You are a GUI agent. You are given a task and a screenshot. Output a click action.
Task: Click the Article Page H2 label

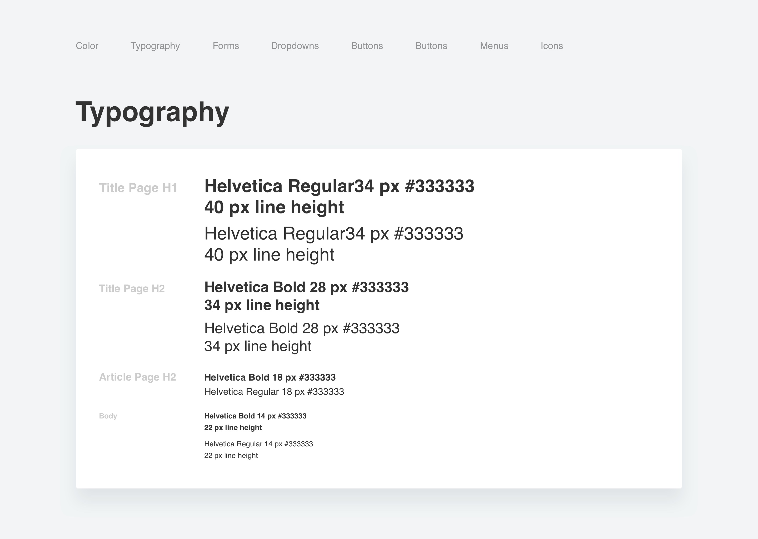(137, 377)
